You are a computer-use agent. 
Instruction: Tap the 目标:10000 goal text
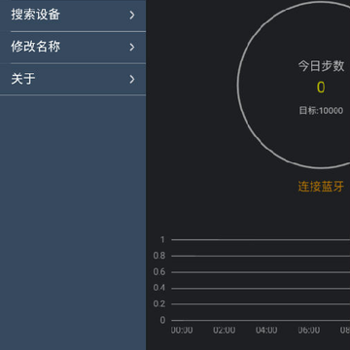321,111
